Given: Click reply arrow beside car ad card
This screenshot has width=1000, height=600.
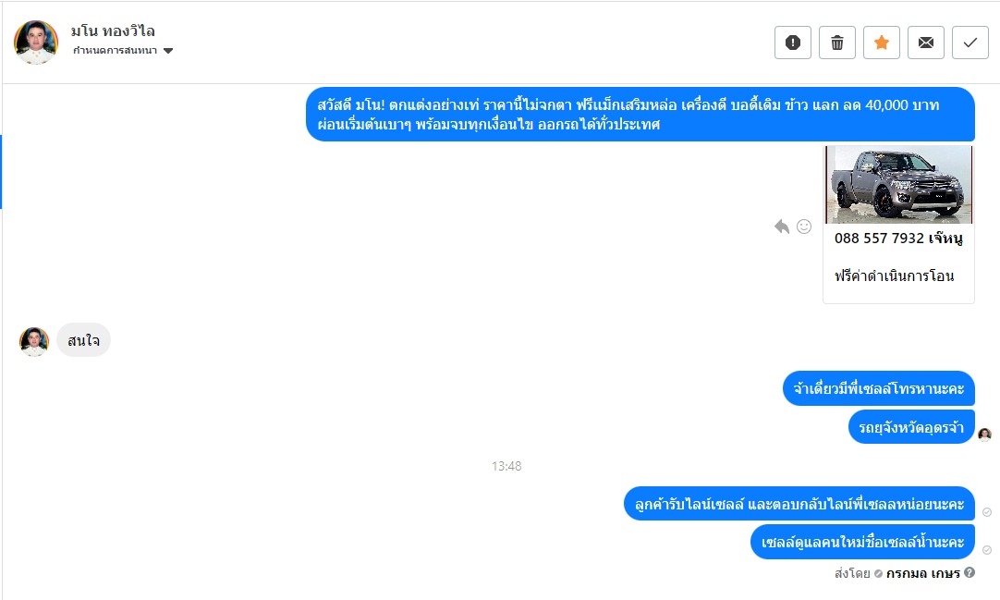Looking at the screenshot, I should 782,227.
